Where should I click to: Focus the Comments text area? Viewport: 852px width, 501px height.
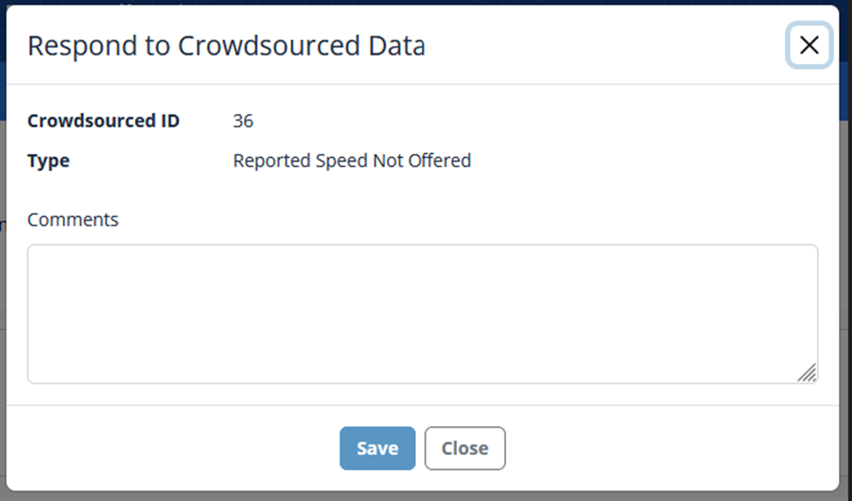pos(422,313)
